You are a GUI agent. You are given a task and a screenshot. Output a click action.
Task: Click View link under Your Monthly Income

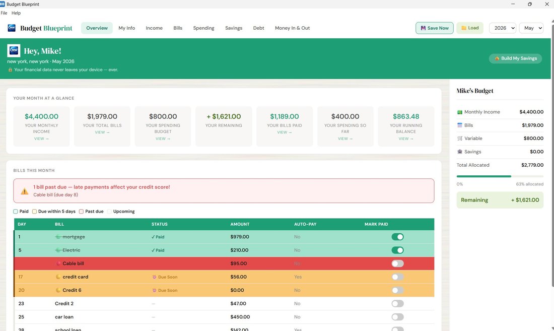click(41, 139)
